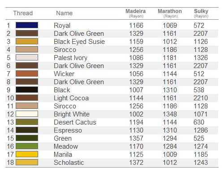
Task: Select the Bright White swatch
Action: pyautogui.click(x=27, y=114)
